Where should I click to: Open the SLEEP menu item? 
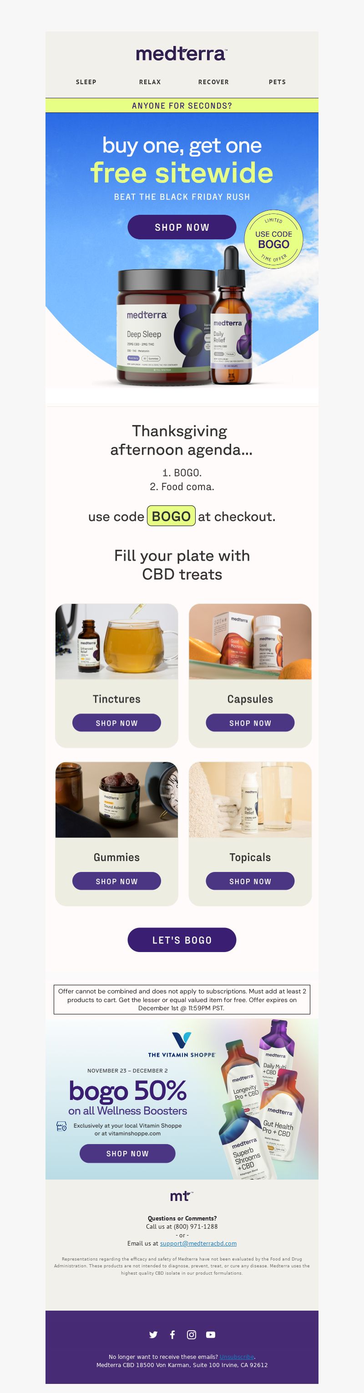click(86, 82)
